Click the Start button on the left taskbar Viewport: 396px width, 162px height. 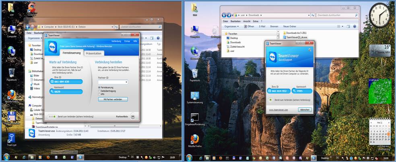click(6, 157)
